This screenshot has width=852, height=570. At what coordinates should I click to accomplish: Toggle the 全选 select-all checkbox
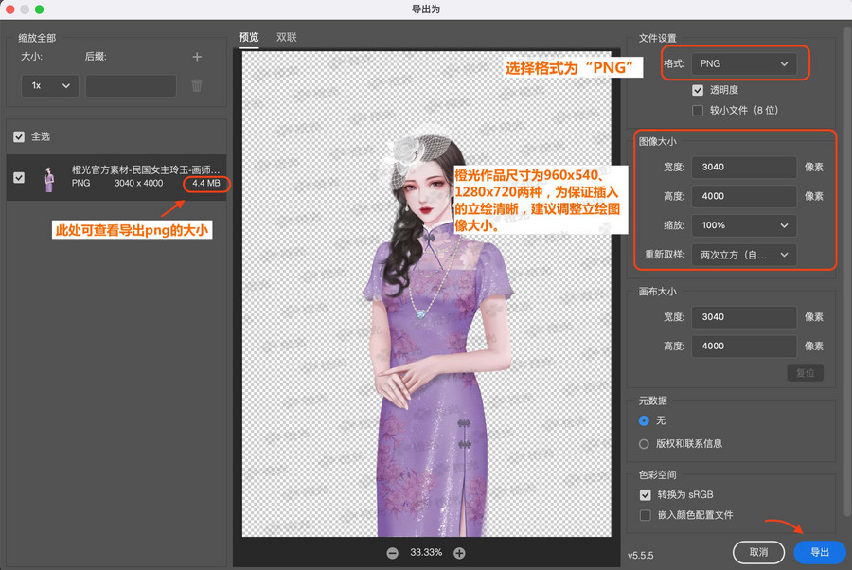click(19, 136)
